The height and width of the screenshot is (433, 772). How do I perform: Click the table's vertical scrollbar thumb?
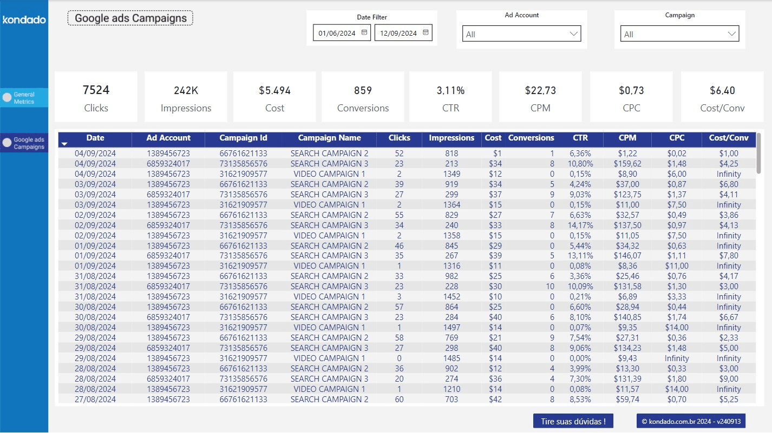pyautogui.click(x=758, y=154)
